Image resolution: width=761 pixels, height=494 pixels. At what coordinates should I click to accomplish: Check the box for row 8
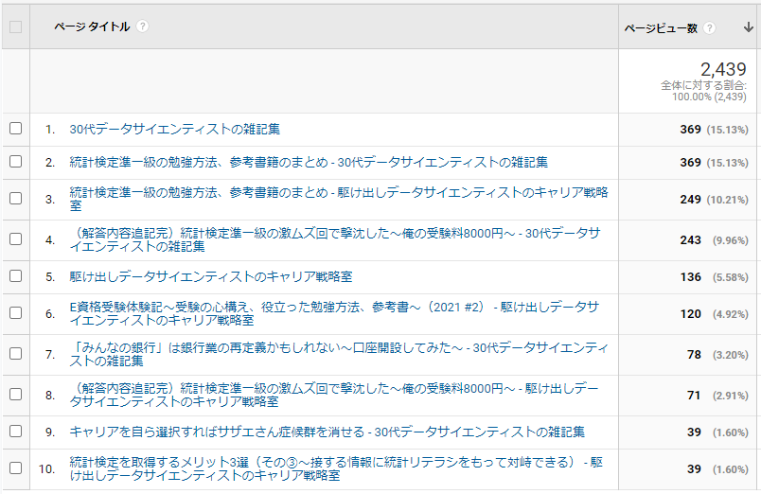[15, 395]
